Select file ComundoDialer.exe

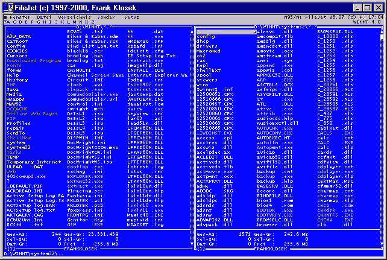[x=93, y=94]
